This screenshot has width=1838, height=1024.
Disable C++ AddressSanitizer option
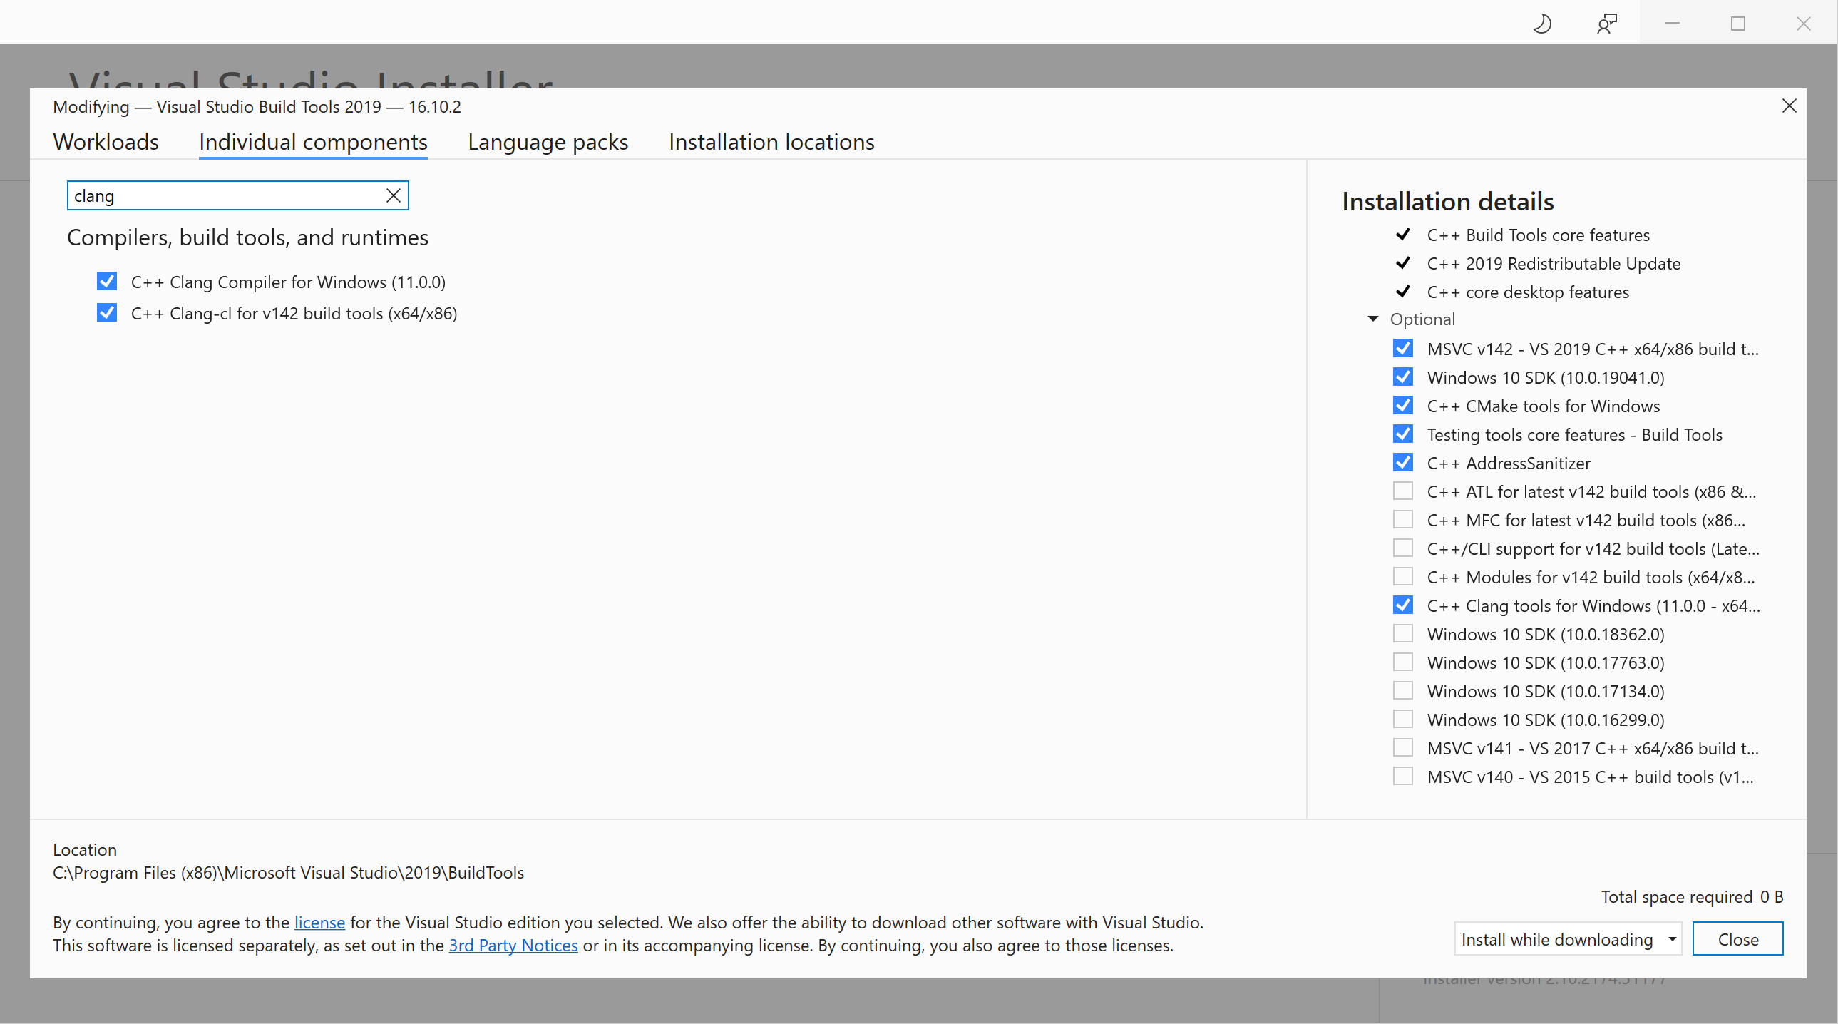pyautogui.click(x=1403, y=463)
